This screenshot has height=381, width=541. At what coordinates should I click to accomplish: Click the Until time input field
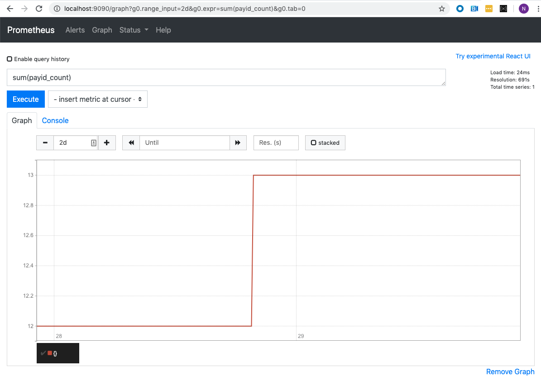[184, 143]
